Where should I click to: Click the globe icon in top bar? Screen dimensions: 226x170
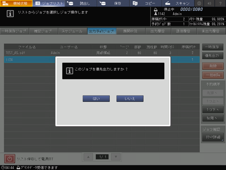tap(199, 3)
